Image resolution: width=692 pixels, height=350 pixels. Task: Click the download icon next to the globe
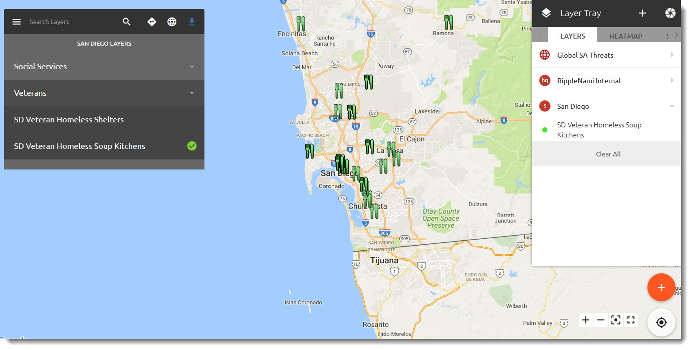191,22
